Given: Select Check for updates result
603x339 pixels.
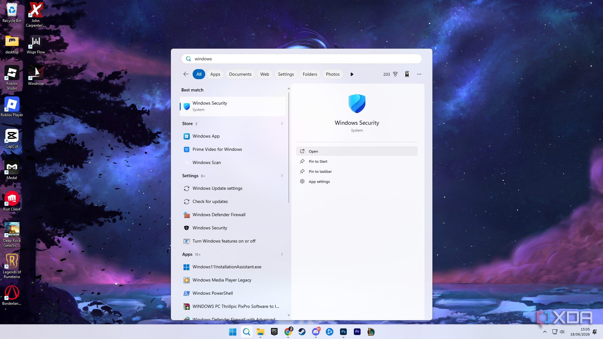Looking at the screenshot, I should tap(233, 201).
